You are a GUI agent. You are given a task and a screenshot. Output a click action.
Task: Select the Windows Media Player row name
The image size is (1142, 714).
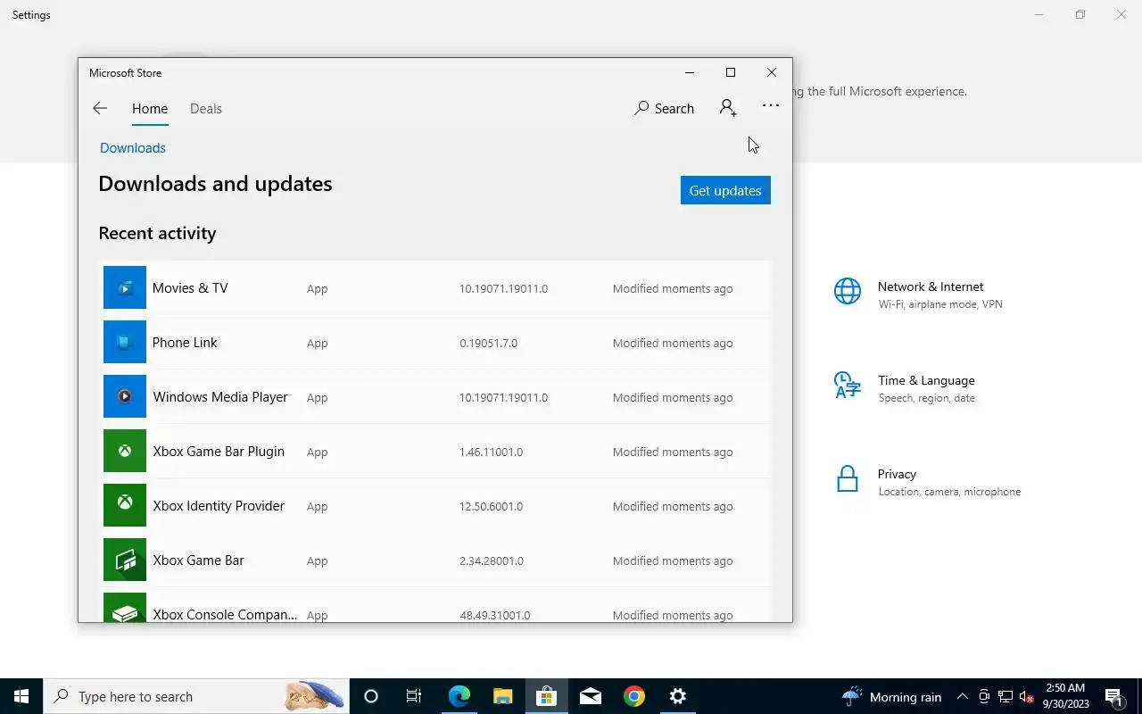(x=220, y=396)
